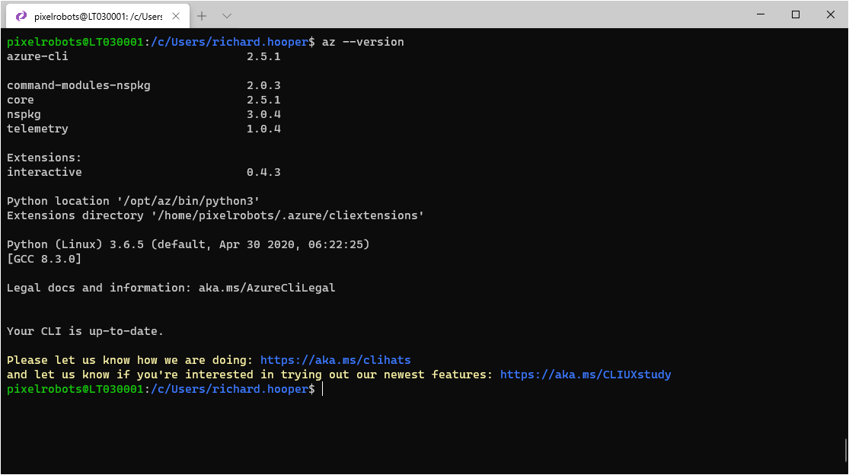
Task: Click the 'az --version' command text
Action: (x=362, y=42)
